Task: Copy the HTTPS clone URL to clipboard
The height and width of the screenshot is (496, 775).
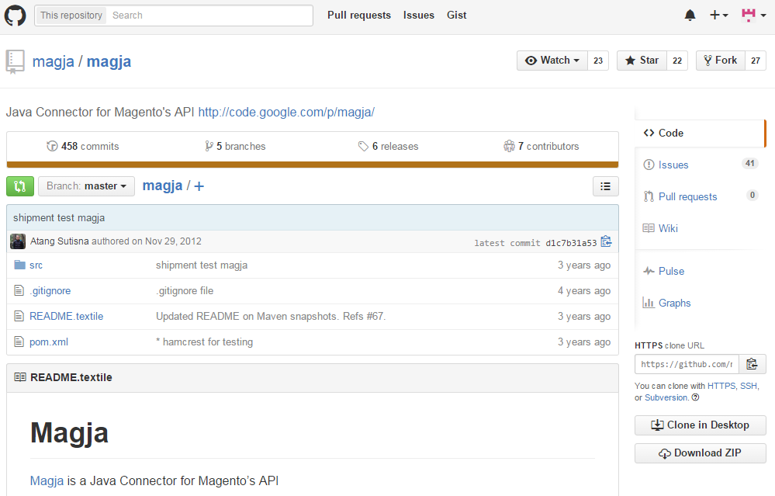Action: coord(753,364)
